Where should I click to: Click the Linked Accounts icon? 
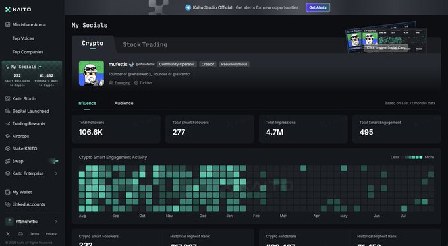[x=8, y=204]
